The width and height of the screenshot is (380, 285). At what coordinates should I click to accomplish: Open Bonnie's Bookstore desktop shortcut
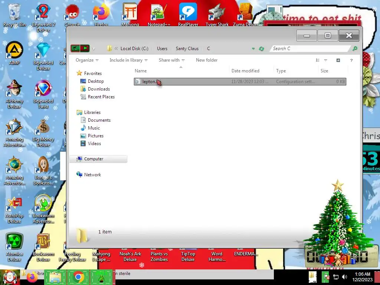click(x=43, y=171)
